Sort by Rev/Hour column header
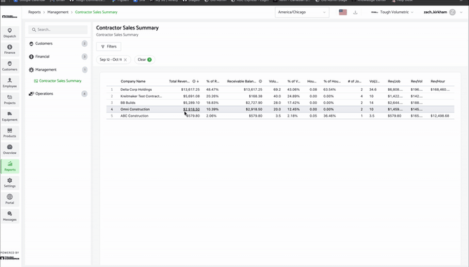This screenshot has height=267, width=469. (x=437, y=81)
